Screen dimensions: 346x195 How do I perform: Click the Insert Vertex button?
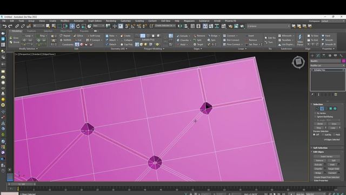tap(327, 157)
